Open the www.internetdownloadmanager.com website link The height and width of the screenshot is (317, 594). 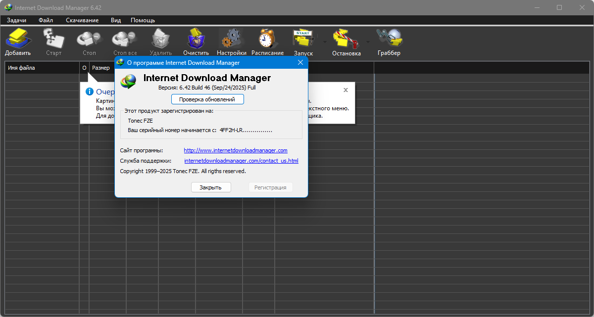tap(236, 150)
